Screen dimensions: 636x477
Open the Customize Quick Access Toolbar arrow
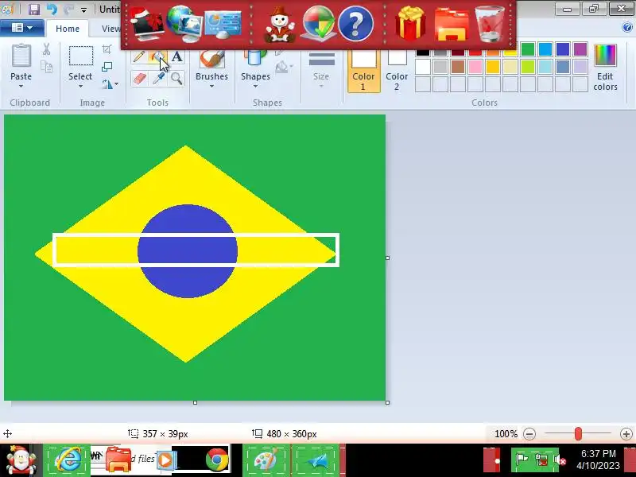click(x=83, y=10)
